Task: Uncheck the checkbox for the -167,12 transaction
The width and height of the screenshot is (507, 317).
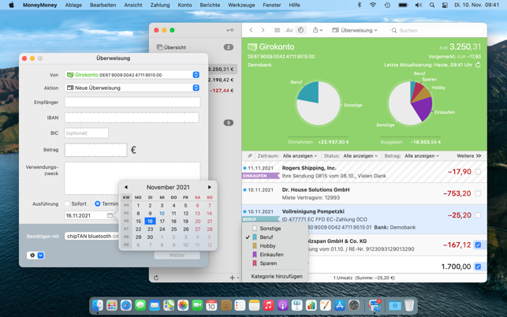Action: tap(478, 245)
